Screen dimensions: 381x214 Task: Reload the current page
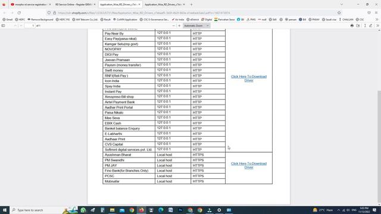[19, 12]
